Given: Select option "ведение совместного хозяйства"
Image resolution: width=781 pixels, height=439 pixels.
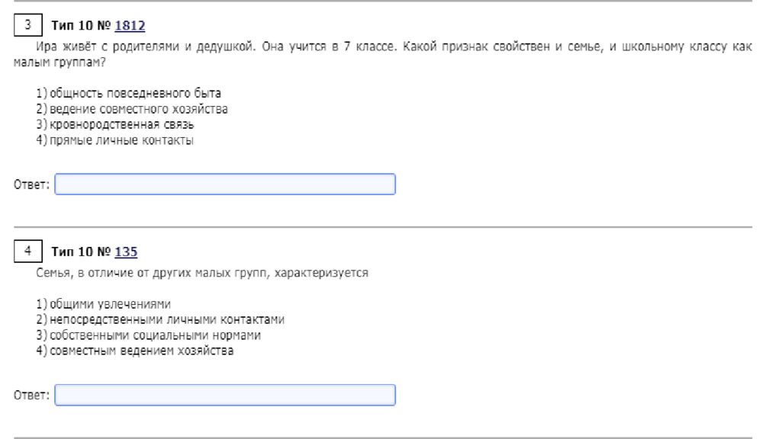Looking at the screenshot, I should pos(132,108).
